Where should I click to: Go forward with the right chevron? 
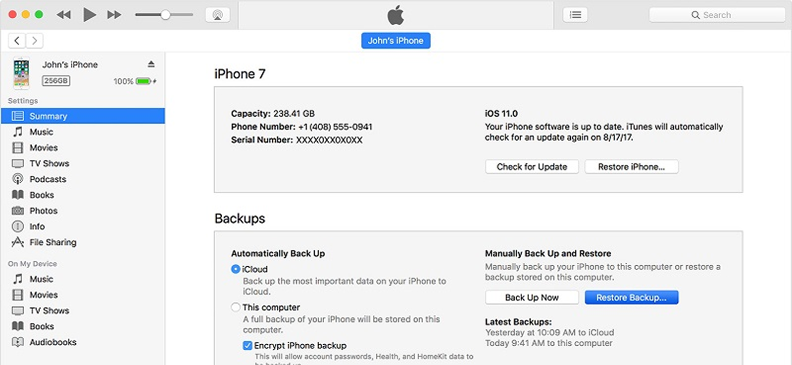point(34,41)
